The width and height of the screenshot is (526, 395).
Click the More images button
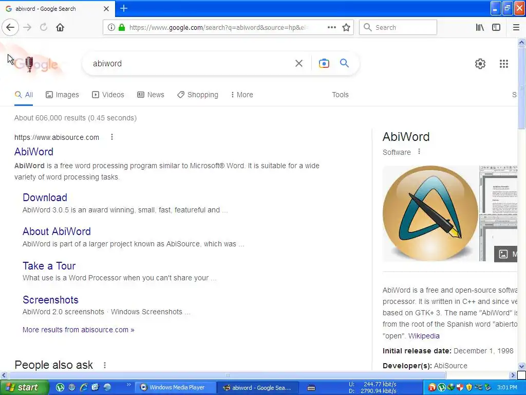coord(506,254)
